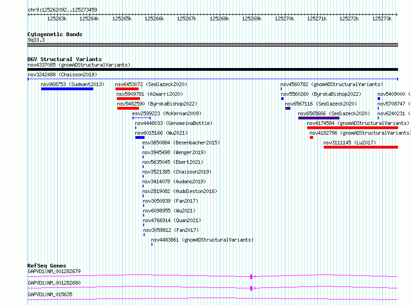
Task: Click nsv4182796 gnomAD variant label
Action: 360,133
